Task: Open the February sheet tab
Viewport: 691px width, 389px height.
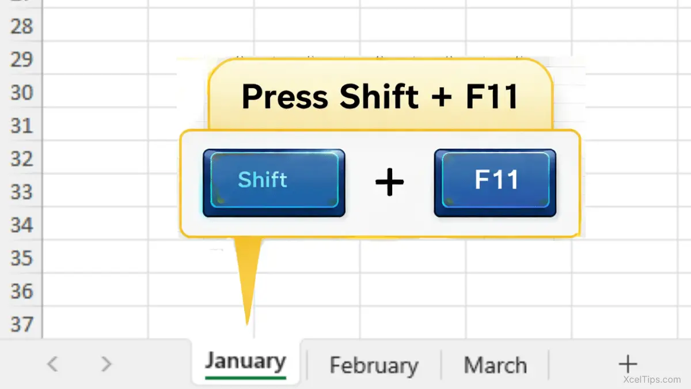Action: point(374,365)
